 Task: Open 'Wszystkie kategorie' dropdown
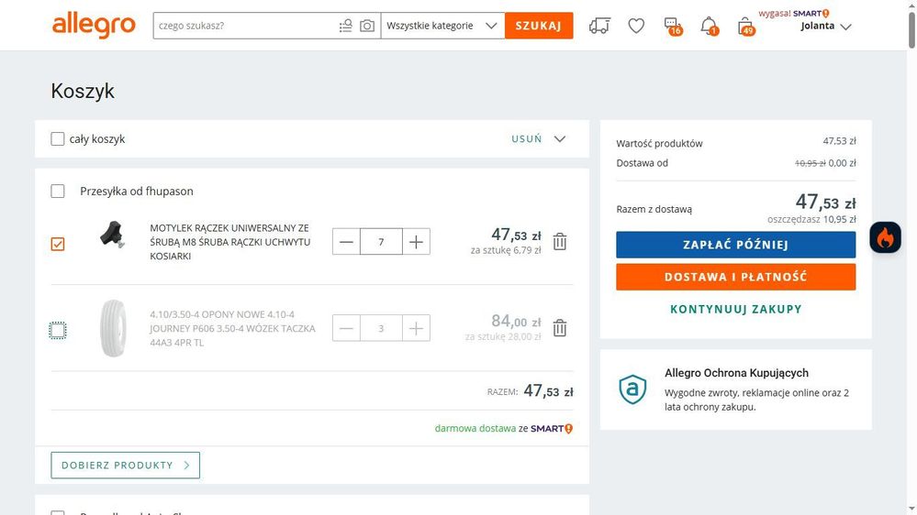pyautogui.click(x=441, y=26)
